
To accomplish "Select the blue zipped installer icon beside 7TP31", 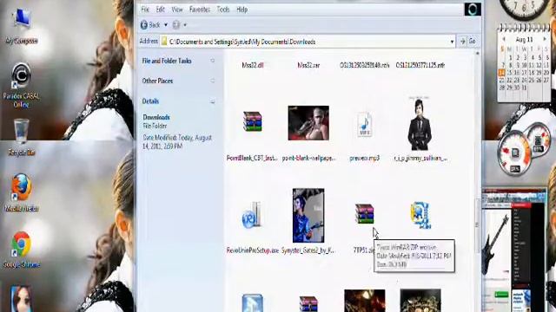I will coord(420,215).
